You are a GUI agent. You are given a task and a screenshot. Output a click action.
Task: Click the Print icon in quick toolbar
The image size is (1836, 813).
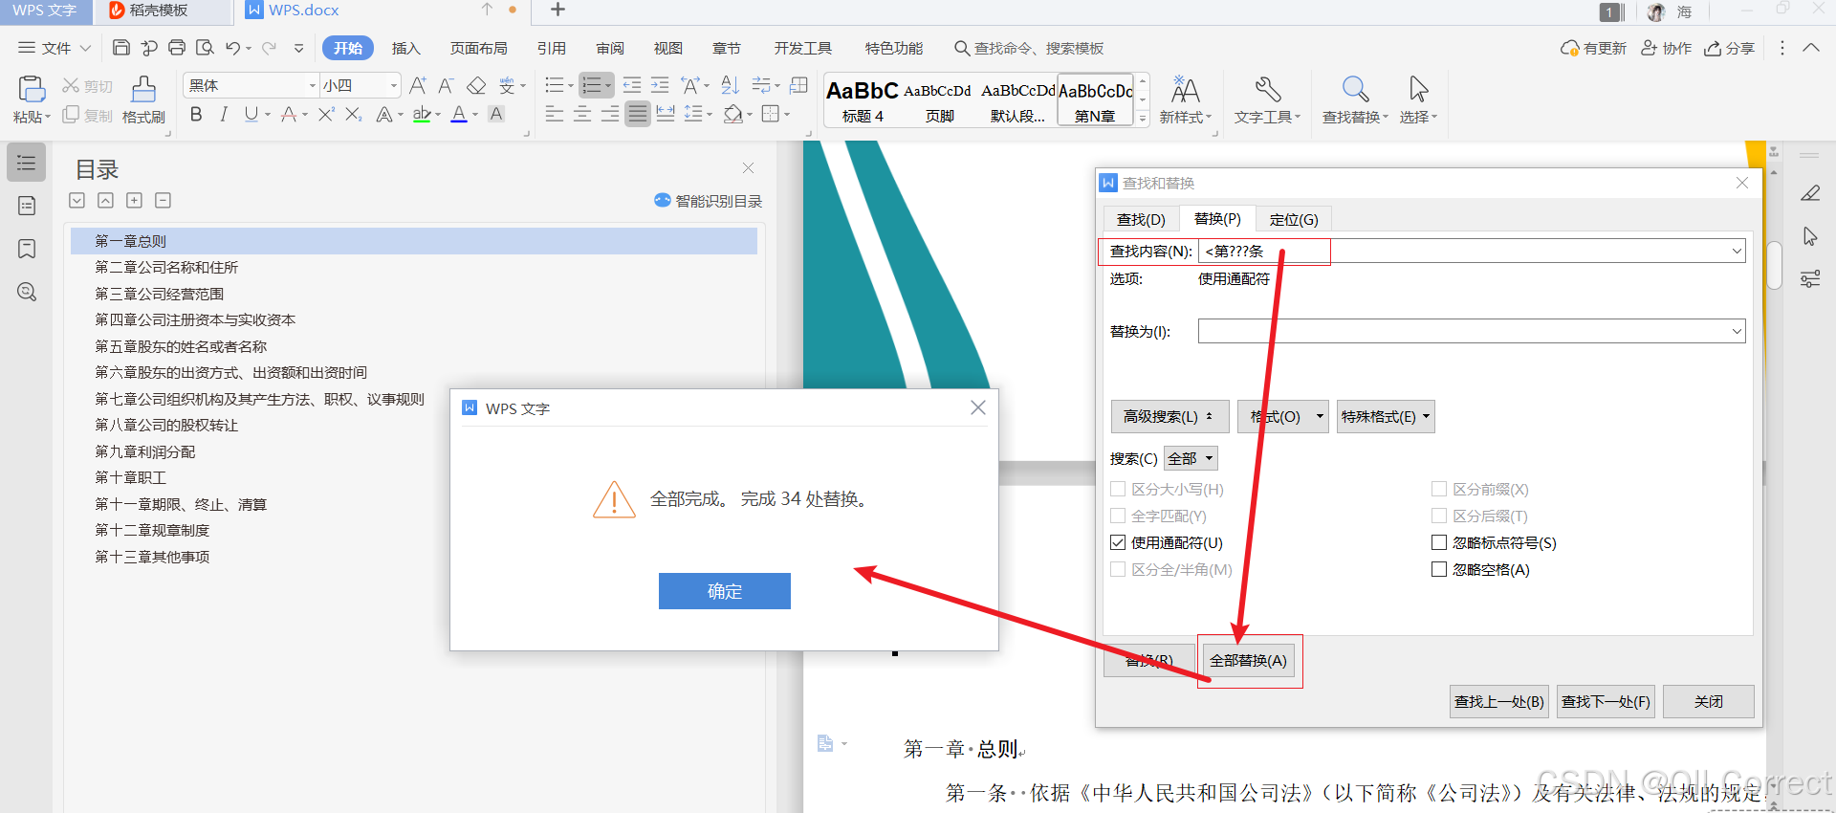coord(177,48)
